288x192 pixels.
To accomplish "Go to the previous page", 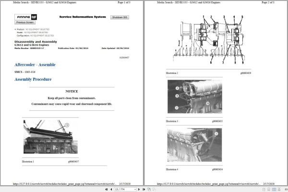I will point(111,189).
